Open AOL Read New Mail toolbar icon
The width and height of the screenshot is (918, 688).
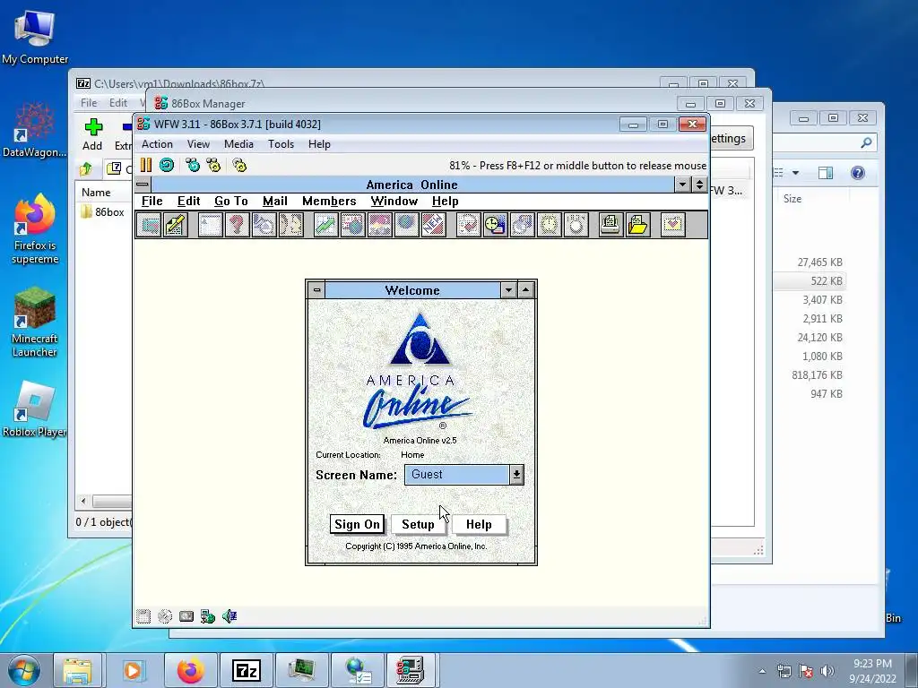[149, 225]
